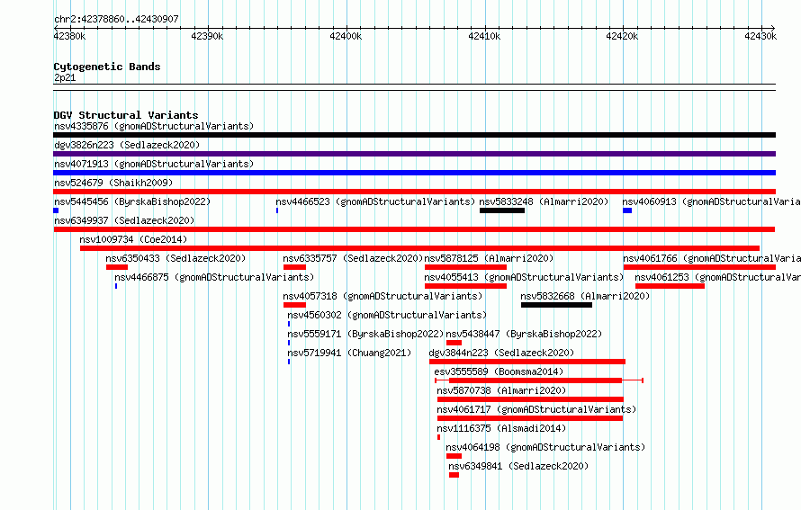Open the nsv6349841 (Sedlazeck2020) label
The height and width of the screenshot is (510, 801).
click(x=518, y=466)
